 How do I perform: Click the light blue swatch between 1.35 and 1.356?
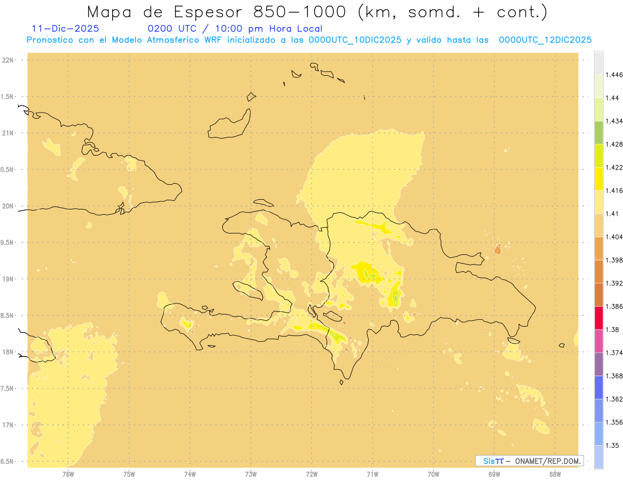point(599,434)
